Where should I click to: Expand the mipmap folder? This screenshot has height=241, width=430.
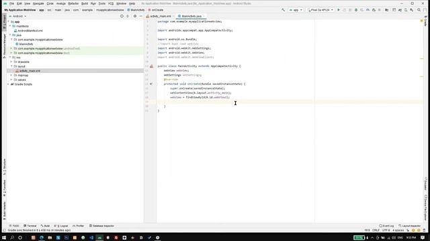click(x=11, y=75)
